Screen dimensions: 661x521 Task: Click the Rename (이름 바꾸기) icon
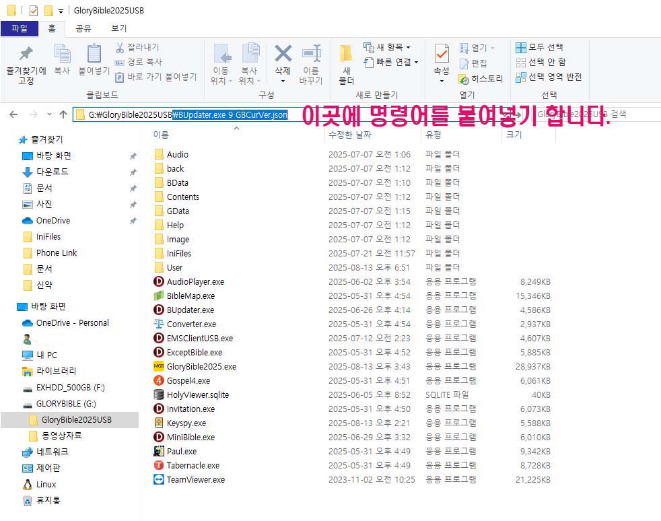coord(311,54)
